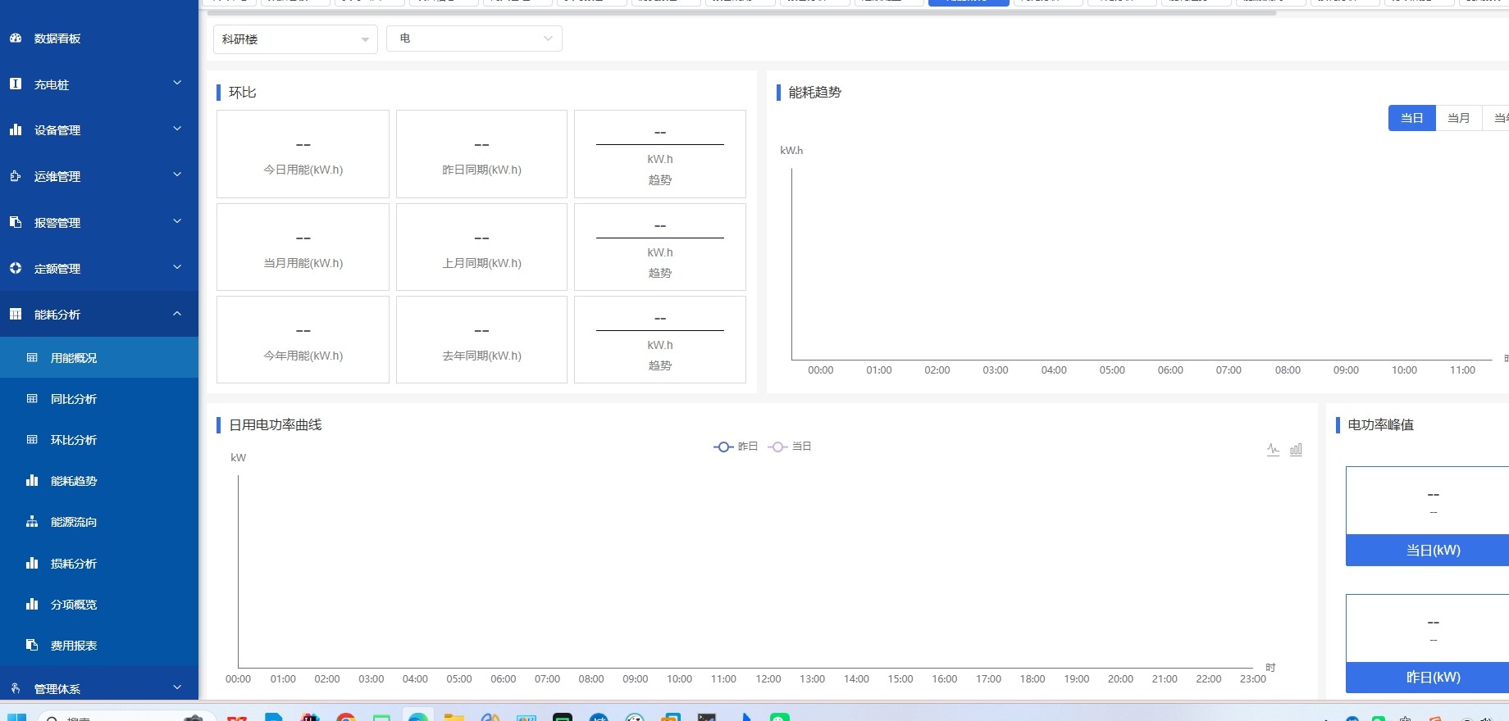Open the 科研楼 building dropdown

[x=295, y=39]
